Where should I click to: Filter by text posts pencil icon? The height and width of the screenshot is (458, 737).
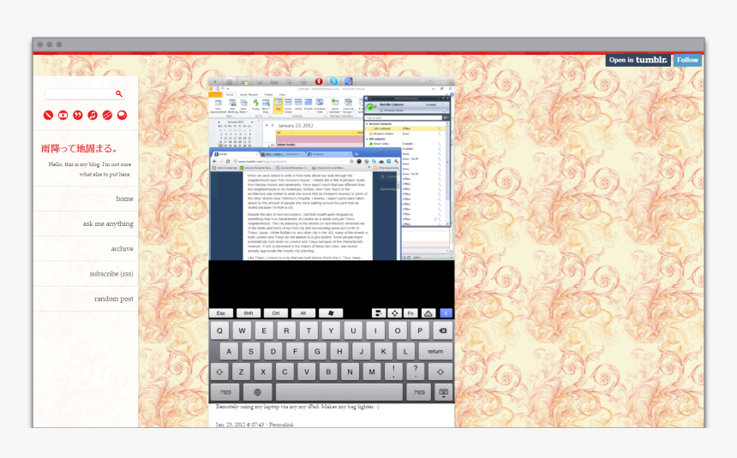(x=48, y=115)
